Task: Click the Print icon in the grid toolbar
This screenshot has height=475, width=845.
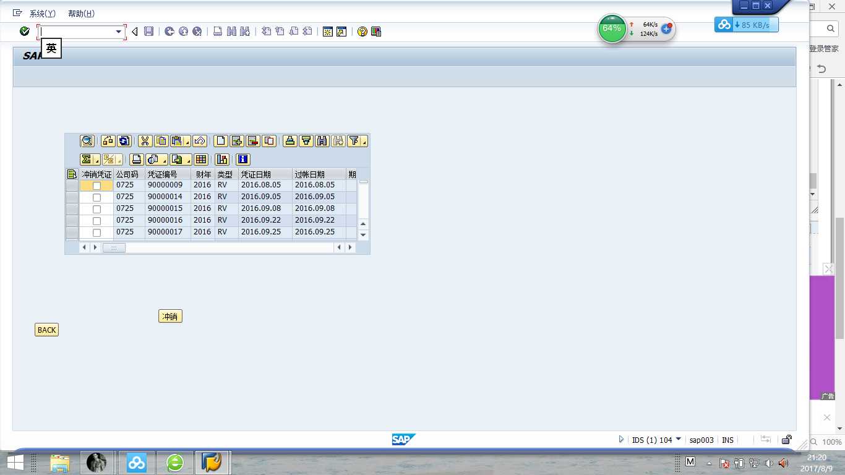Action: coord(137,160)
